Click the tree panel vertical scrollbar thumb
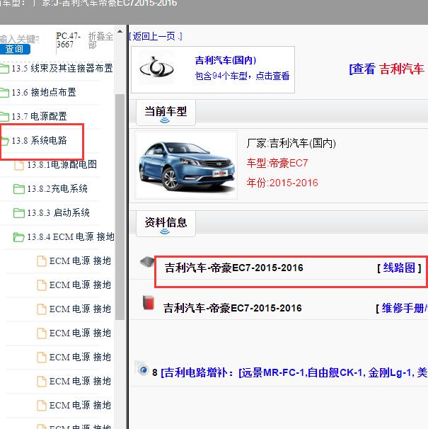The height and width of the screenshot is (429, 428). tap(120, 207)
